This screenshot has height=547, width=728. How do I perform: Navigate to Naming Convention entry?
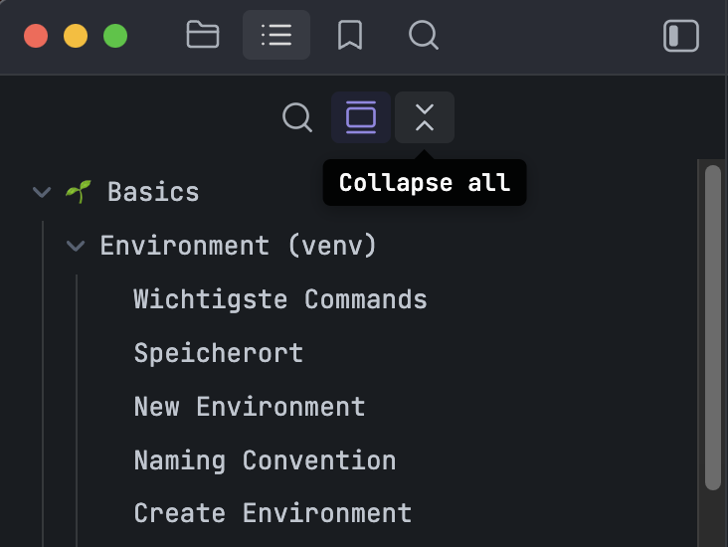point(265,460)
